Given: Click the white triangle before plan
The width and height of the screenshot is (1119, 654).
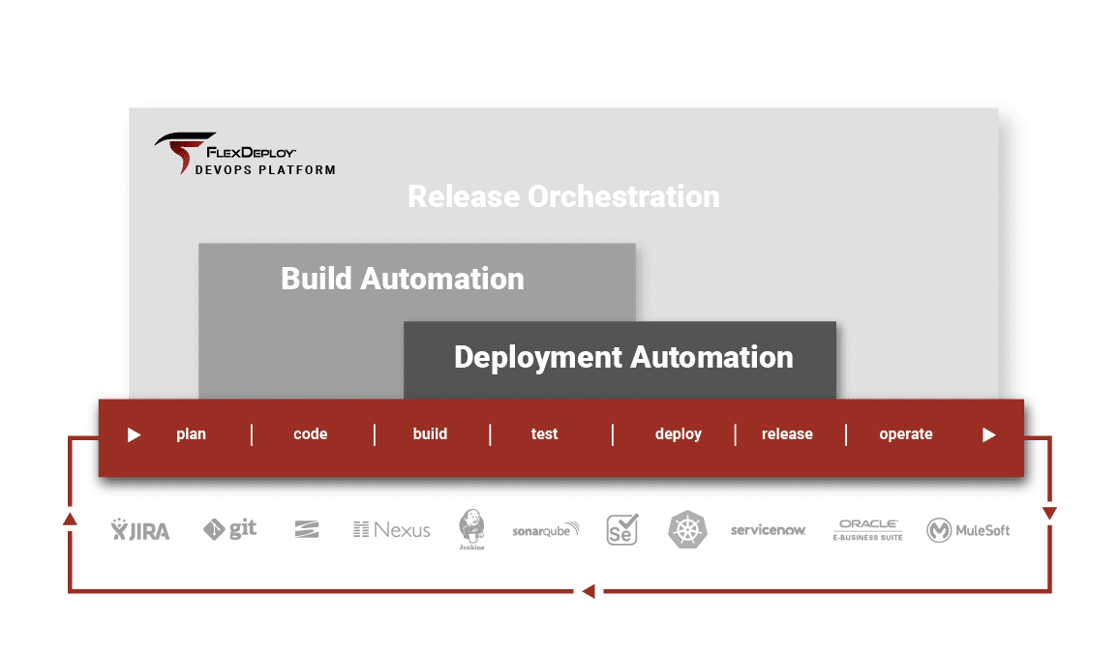Looking at the screenshot, I should click(134, 435).
